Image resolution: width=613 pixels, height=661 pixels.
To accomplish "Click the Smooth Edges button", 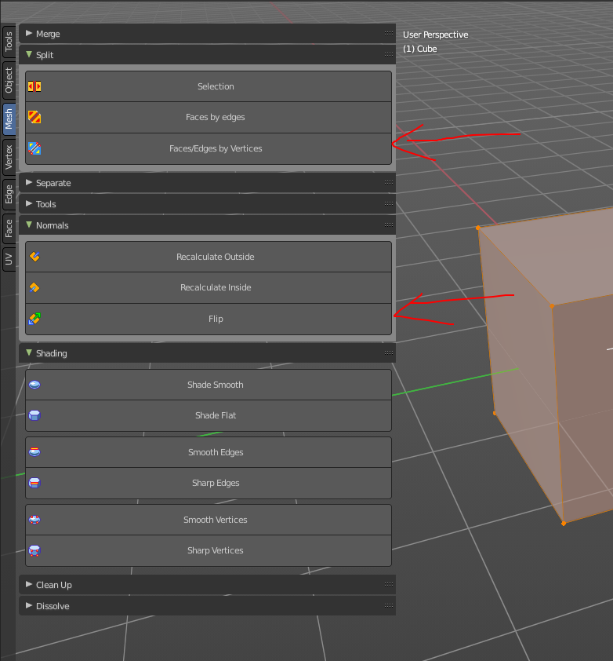I will [209, 452].
